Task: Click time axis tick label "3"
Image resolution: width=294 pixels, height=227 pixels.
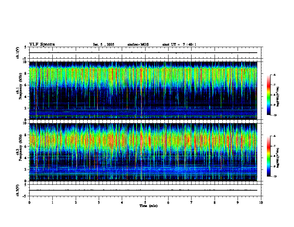Action: tap(99, 203)
